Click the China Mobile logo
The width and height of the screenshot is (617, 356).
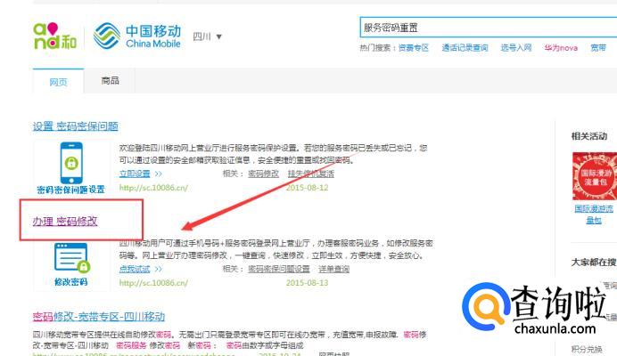137,36
